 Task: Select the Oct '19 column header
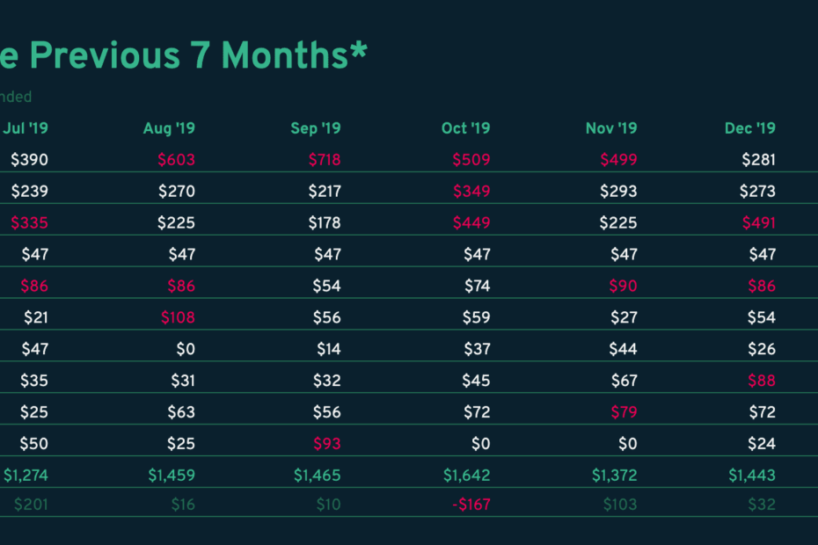(x=466, y=128)
